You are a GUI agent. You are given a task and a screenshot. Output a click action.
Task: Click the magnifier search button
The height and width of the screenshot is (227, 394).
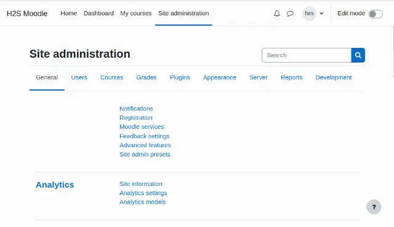pyautogui.click(x=358, y=55)
